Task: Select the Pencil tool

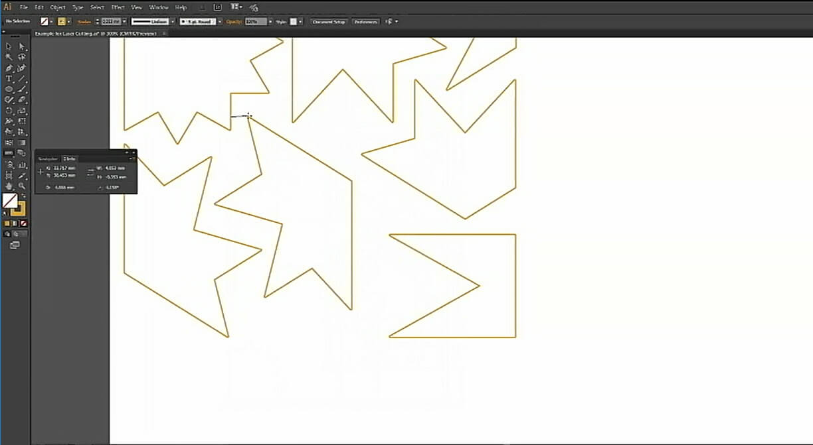Action: (9, 99)
